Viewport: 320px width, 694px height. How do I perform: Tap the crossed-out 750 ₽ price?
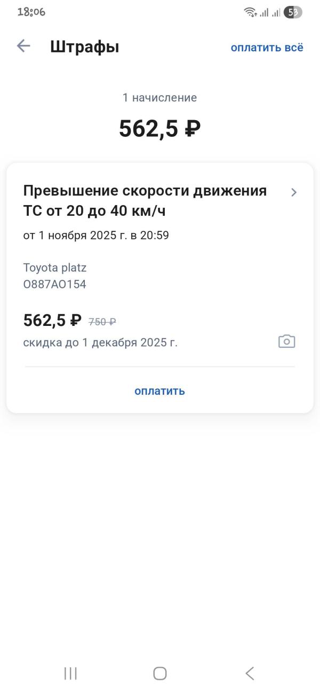102,321
